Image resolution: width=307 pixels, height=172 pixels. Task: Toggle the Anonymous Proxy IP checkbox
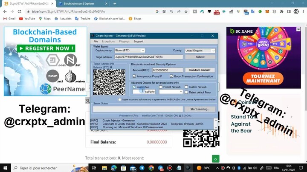pyautogui.click(x=134, y=76)
